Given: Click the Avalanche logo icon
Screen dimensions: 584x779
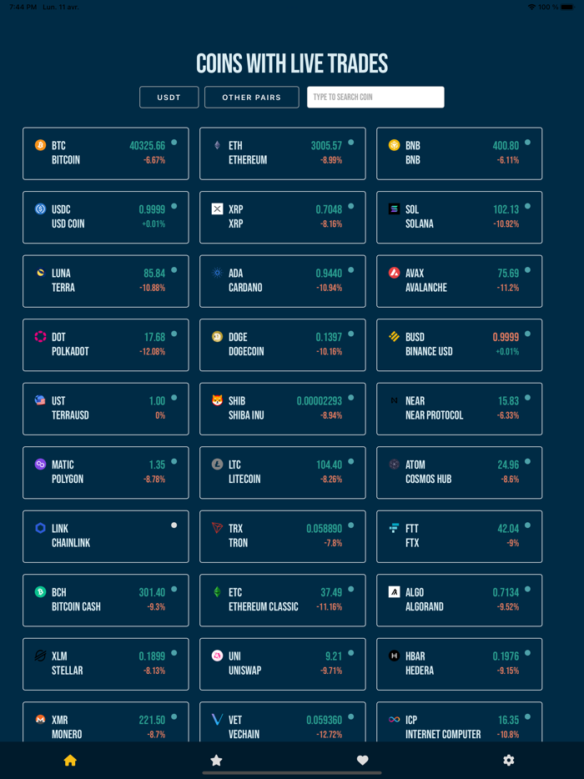Looking at the screenshot, I should (393, 273).
